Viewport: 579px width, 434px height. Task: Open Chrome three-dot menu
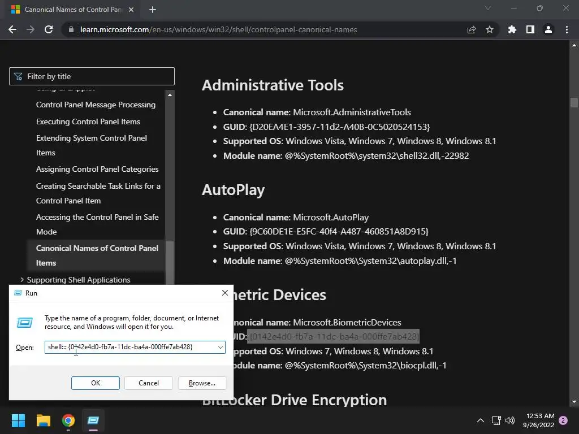point(567,29)
